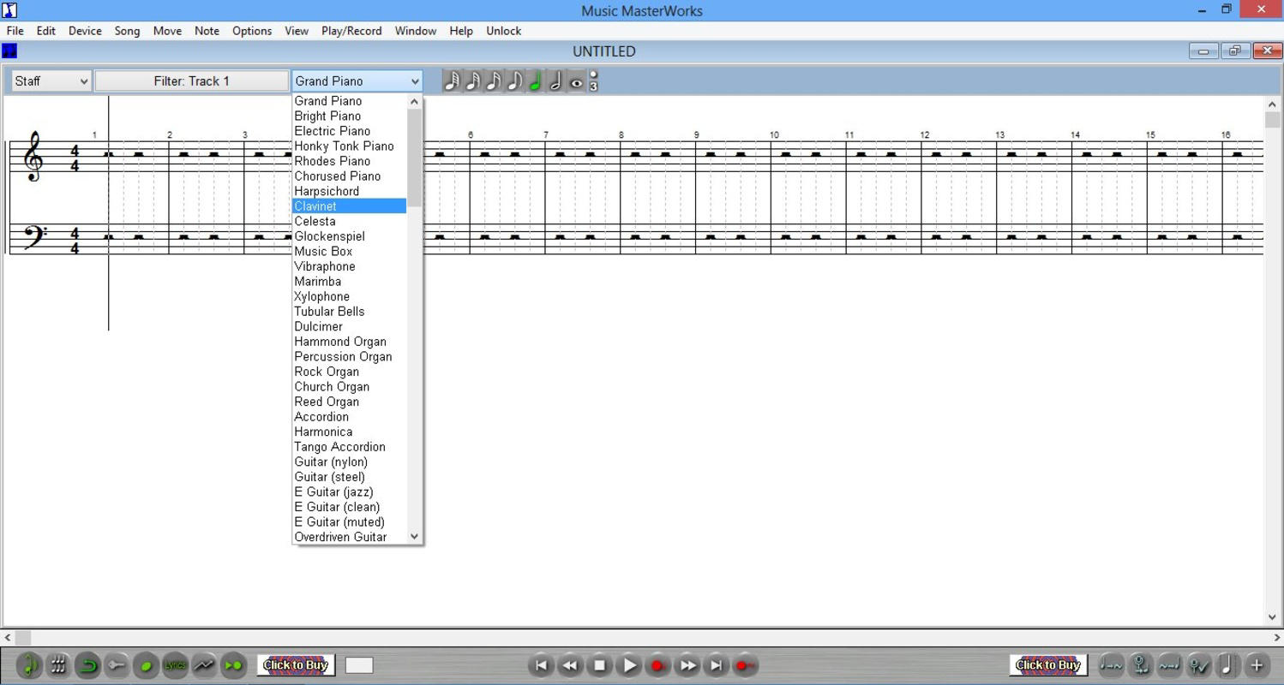
Task: Open the Device menu
Action: (x=85, y=31)
